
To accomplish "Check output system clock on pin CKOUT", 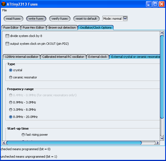I will coord(7,44).
